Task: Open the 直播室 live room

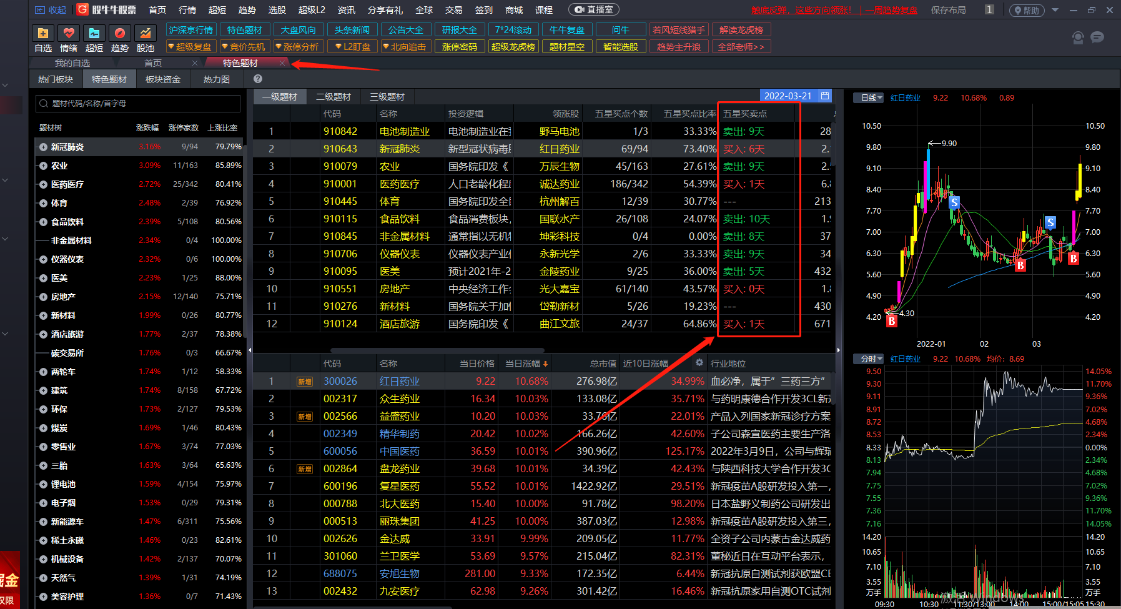Action: click(x=594, y=10)
